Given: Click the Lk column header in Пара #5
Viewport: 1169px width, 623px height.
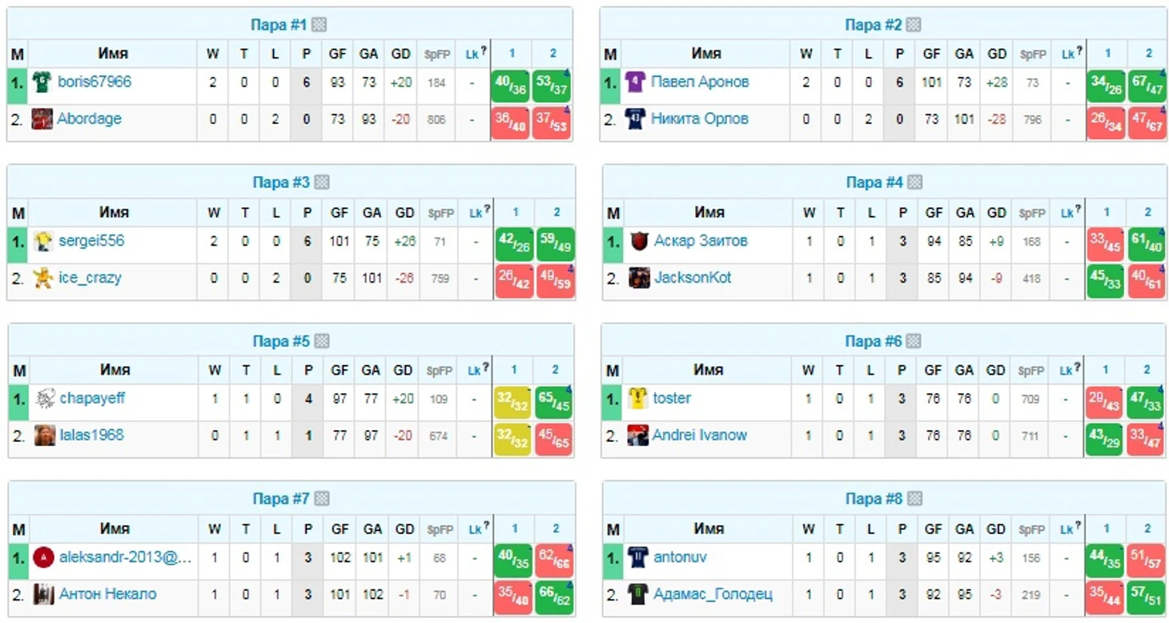Looking at the screenshot, I should click(475, 370).
